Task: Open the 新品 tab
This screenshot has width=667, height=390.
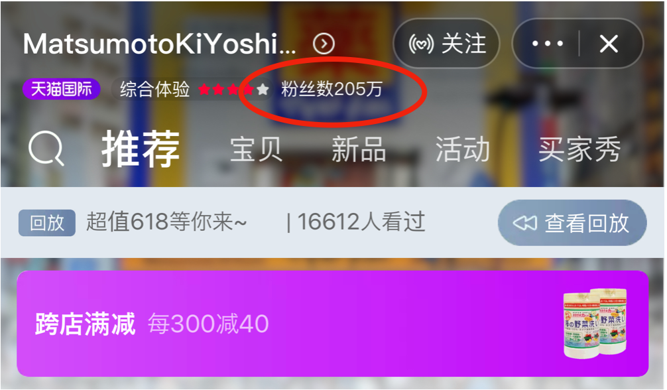Action: (x=359, y=149)
